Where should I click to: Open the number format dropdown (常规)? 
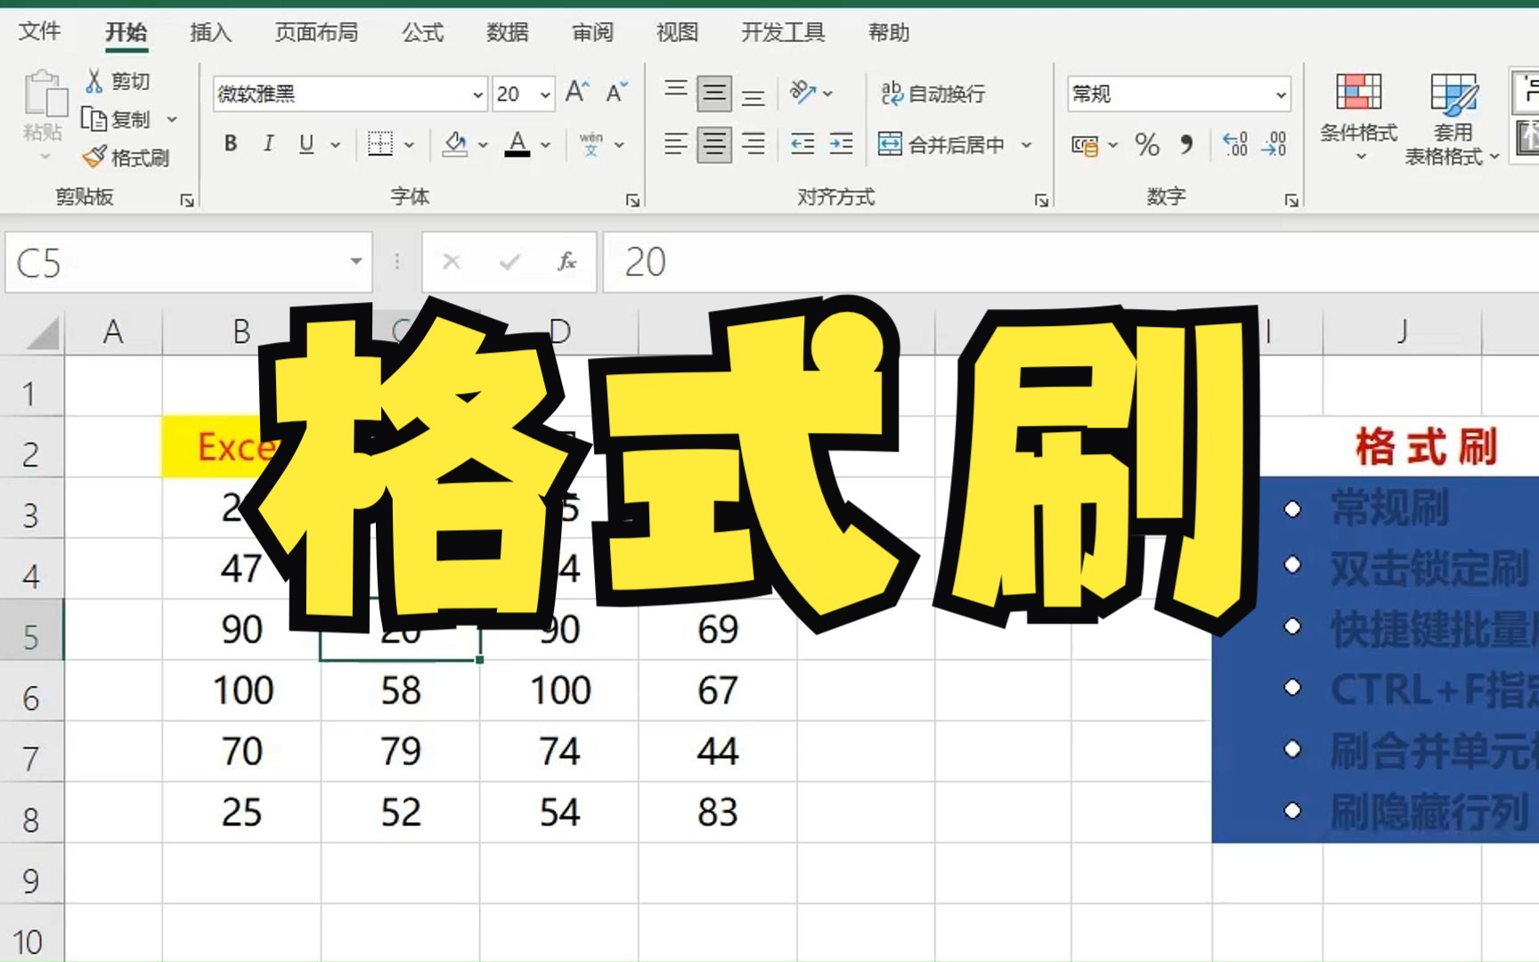[x=1281, y=94]
